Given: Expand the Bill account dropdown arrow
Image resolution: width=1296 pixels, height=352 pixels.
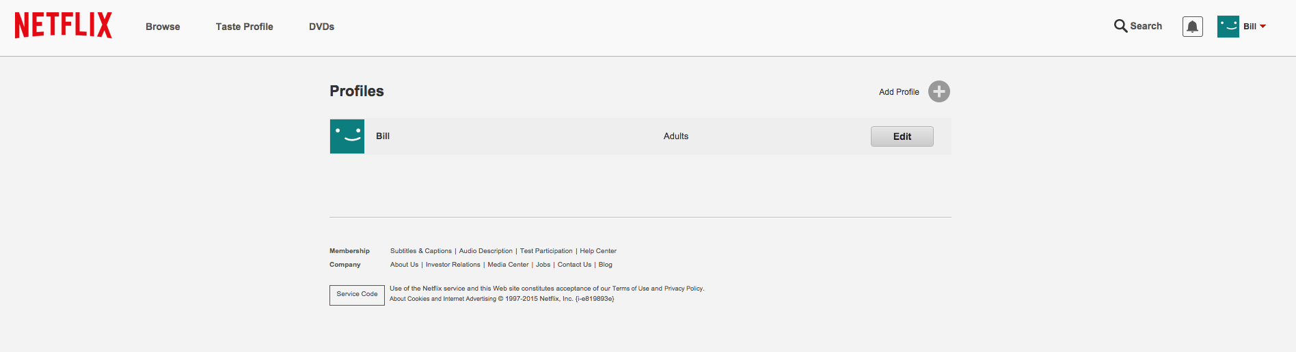Looking at the screenshot, I should [x=1263, y=27].
